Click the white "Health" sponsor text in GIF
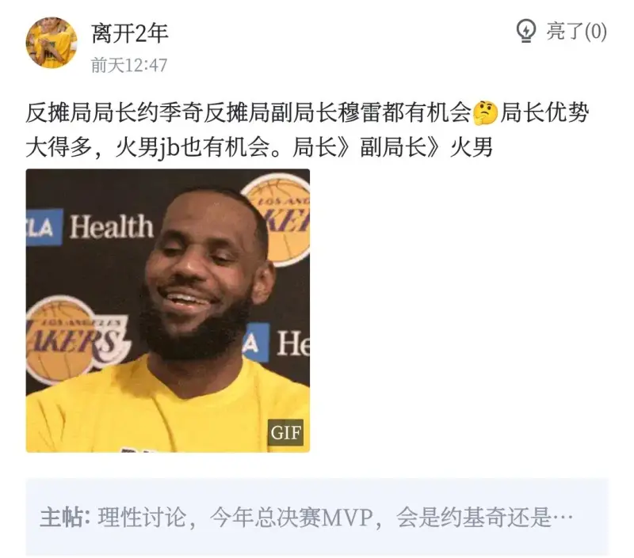Image resolution: width=634 pixels, height=558 pixels. (x=112, y=227)
